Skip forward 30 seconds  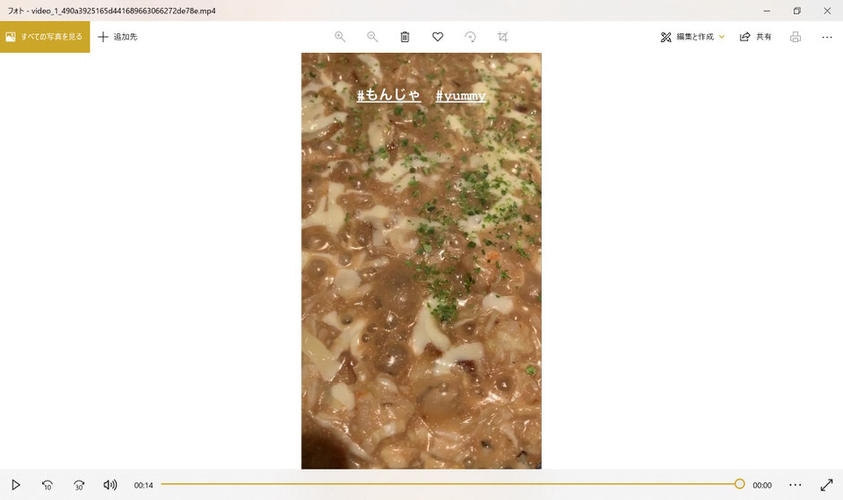click(79, 485)
